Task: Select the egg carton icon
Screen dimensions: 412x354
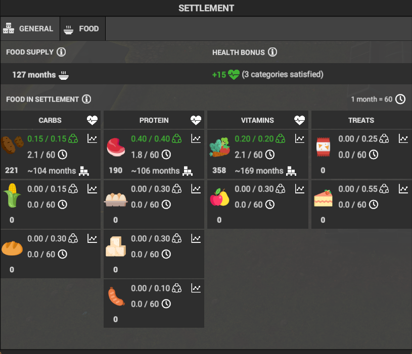Action: coord(116,199)
